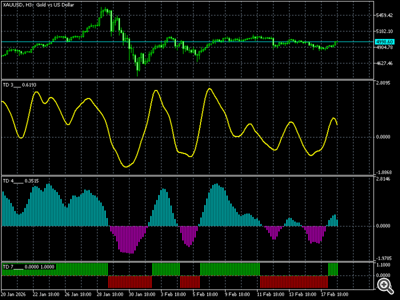Click TD 3 scale maximum 2.8095
Viewport: 400px width, 300px height.
(x=383, y=83)
